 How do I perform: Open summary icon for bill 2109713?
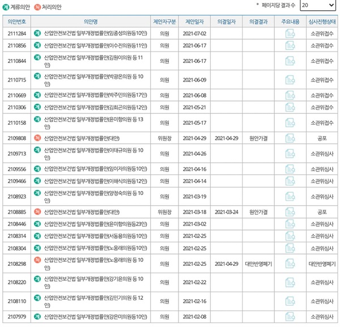pos(290,154)
